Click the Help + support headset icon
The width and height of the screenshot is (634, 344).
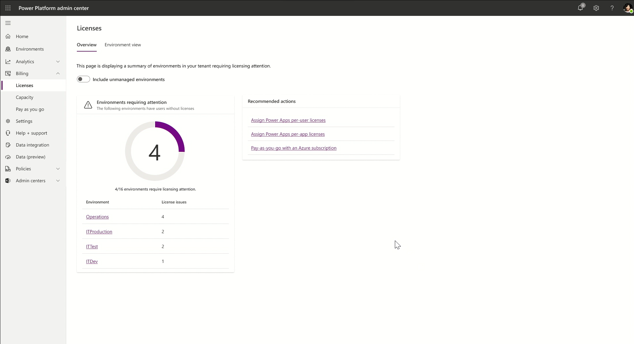pyautogui.click(x=8, y=133)
